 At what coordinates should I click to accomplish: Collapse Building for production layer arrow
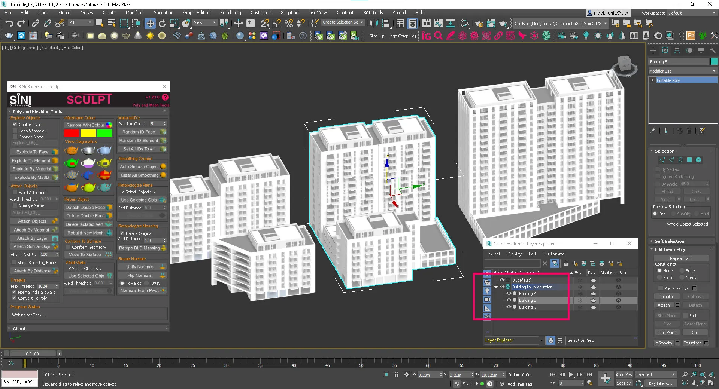coord(496,287)
